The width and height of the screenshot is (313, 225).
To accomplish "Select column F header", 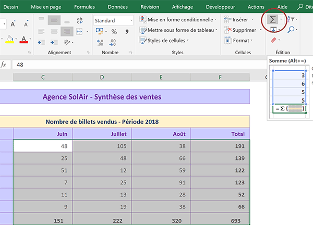I will [x=220, y=77].
